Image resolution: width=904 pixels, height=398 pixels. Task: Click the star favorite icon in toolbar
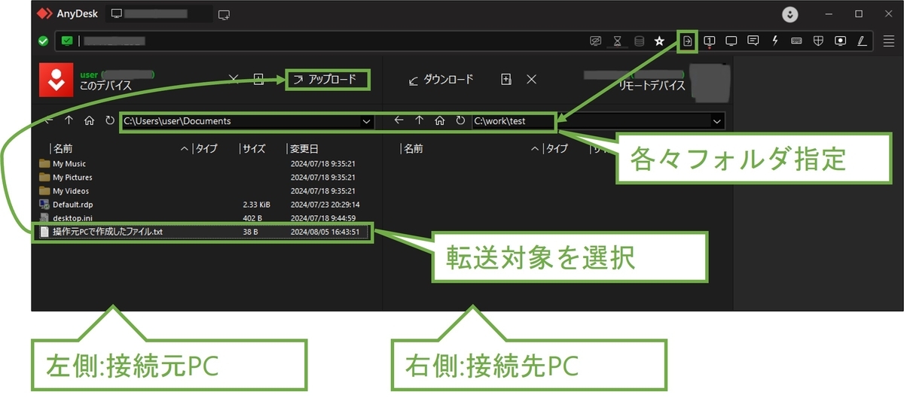click(659, 41)
